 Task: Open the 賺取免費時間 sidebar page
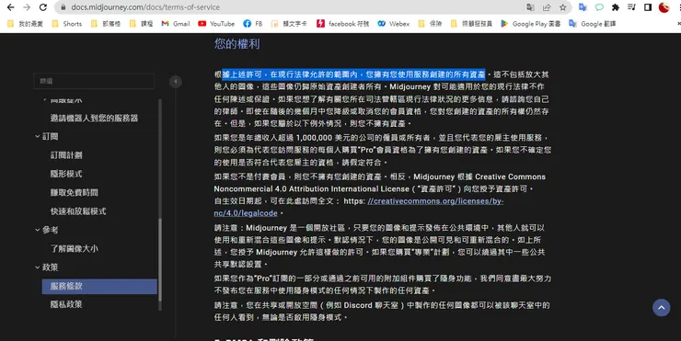[x=75, y=193]
